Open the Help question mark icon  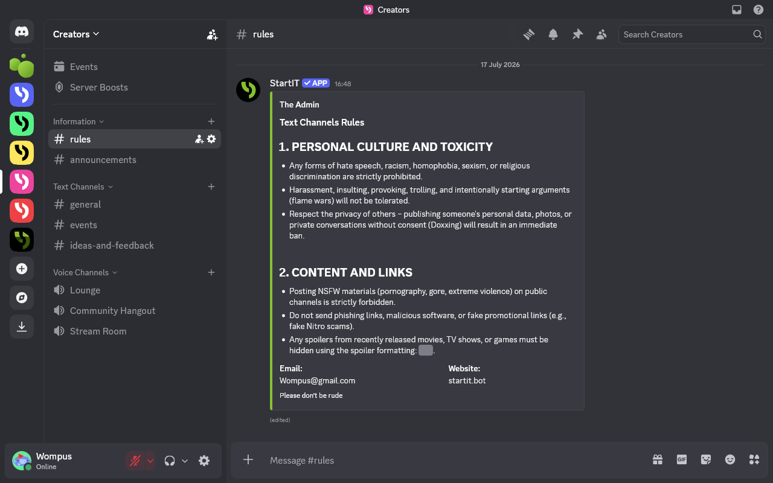(759, 10)
